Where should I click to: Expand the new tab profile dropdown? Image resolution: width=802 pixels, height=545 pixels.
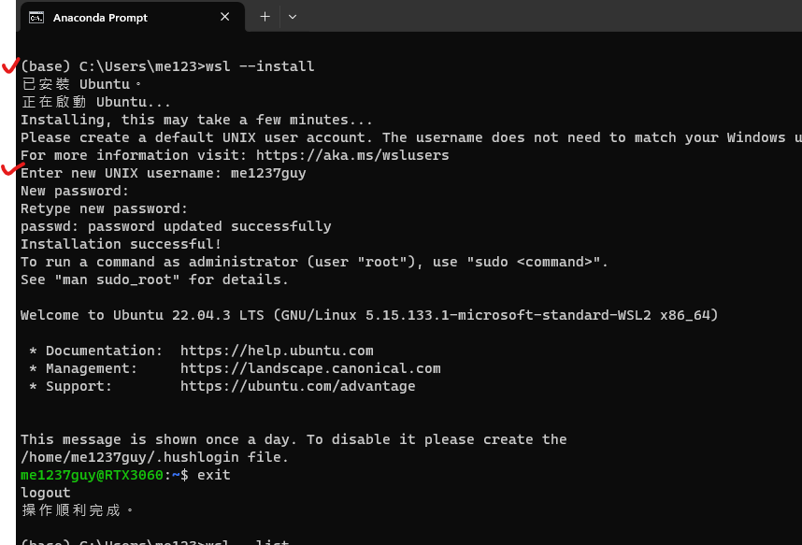pos(293,17)
